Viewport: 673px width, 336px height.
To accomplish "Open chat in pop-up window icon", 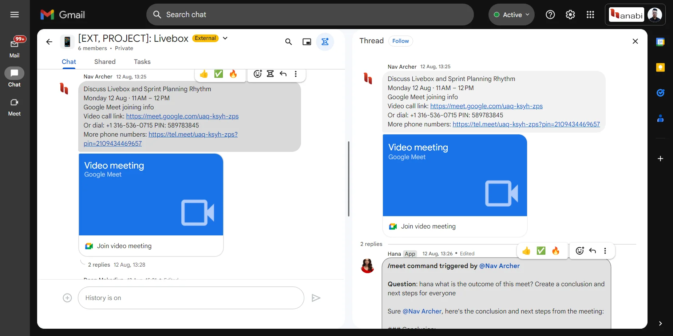I will tap(307, 42).
